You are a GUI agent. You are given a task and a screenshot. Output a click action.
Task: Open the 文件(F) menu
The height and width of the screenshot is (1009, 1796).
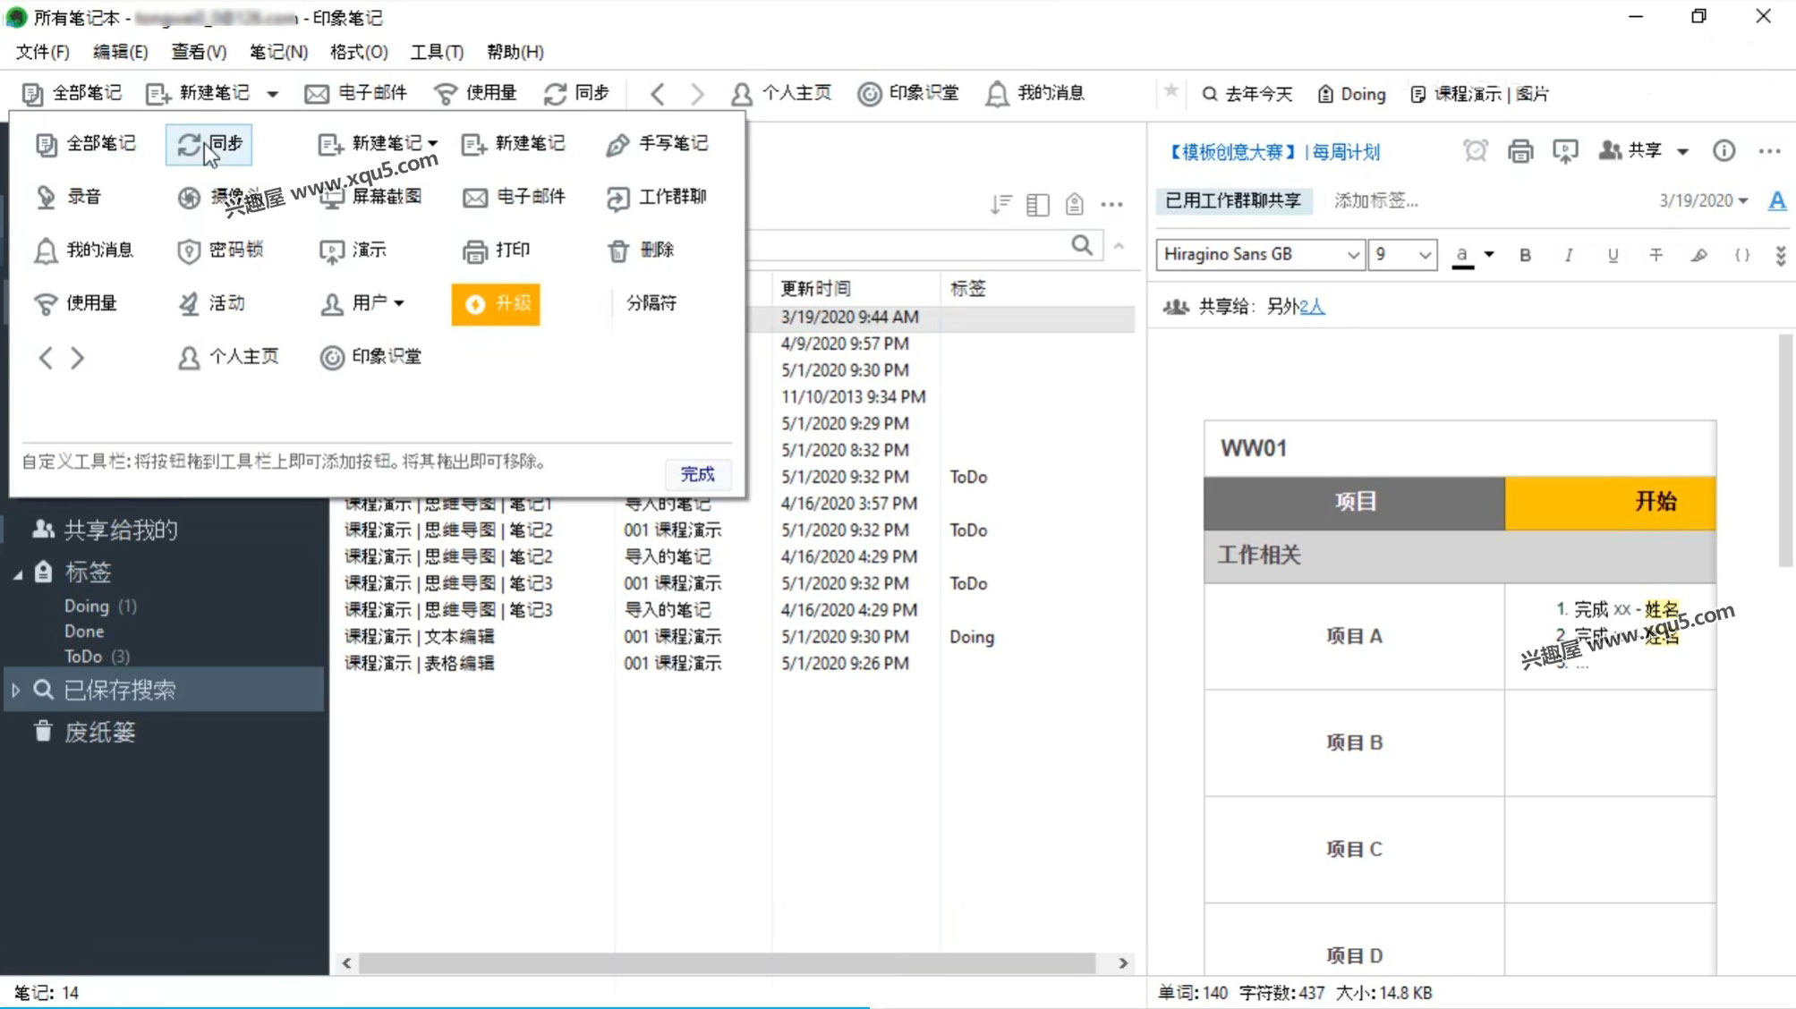pyautogui.click(x=42, y=52)
